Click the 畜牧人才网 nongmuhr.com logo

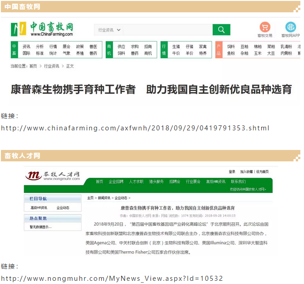point(52,176)
